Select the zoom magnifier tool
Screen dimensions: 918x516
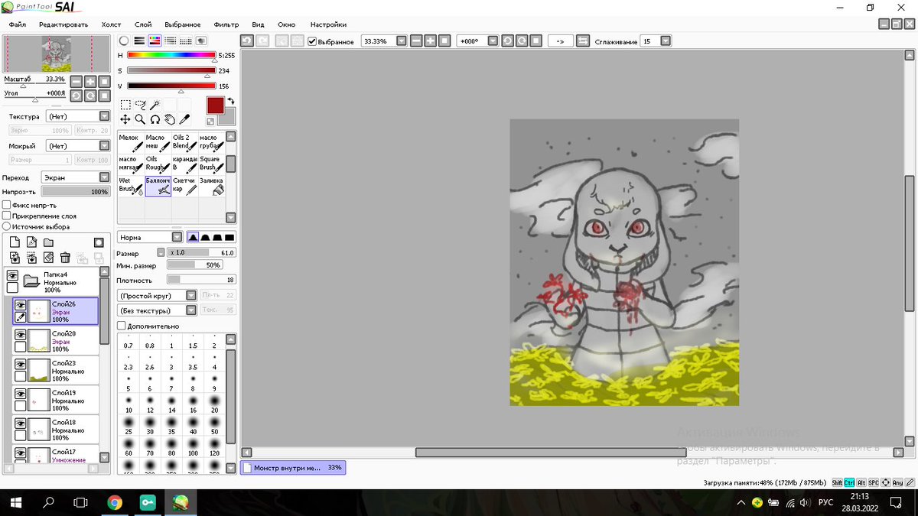click(x=140, y=119)
